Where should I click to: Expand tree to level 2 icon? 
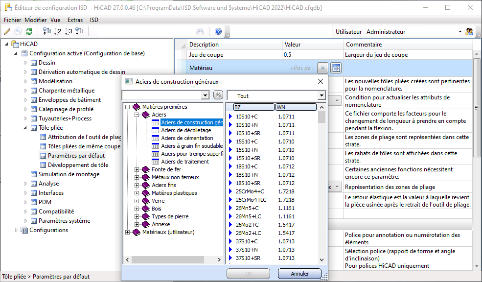[x=58, y=31]
